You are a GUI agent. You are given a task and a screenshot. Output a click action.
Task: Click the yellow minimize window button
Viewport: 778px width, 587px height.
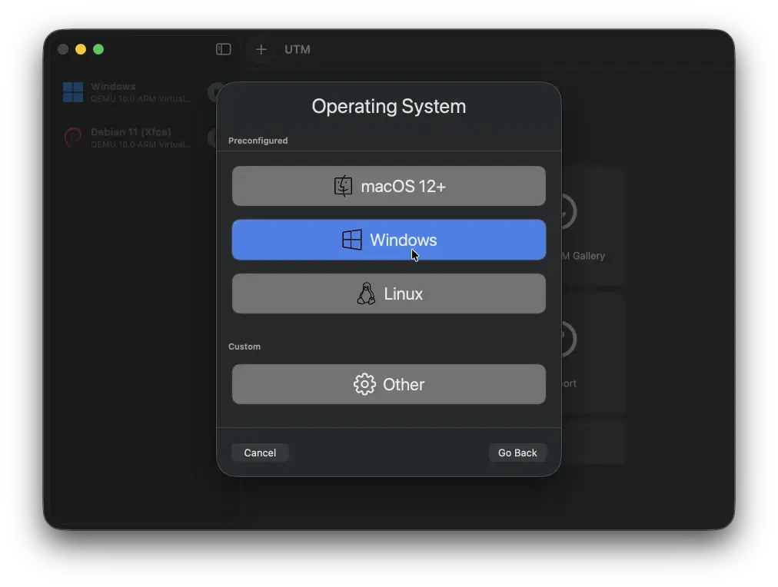point(81,49)
